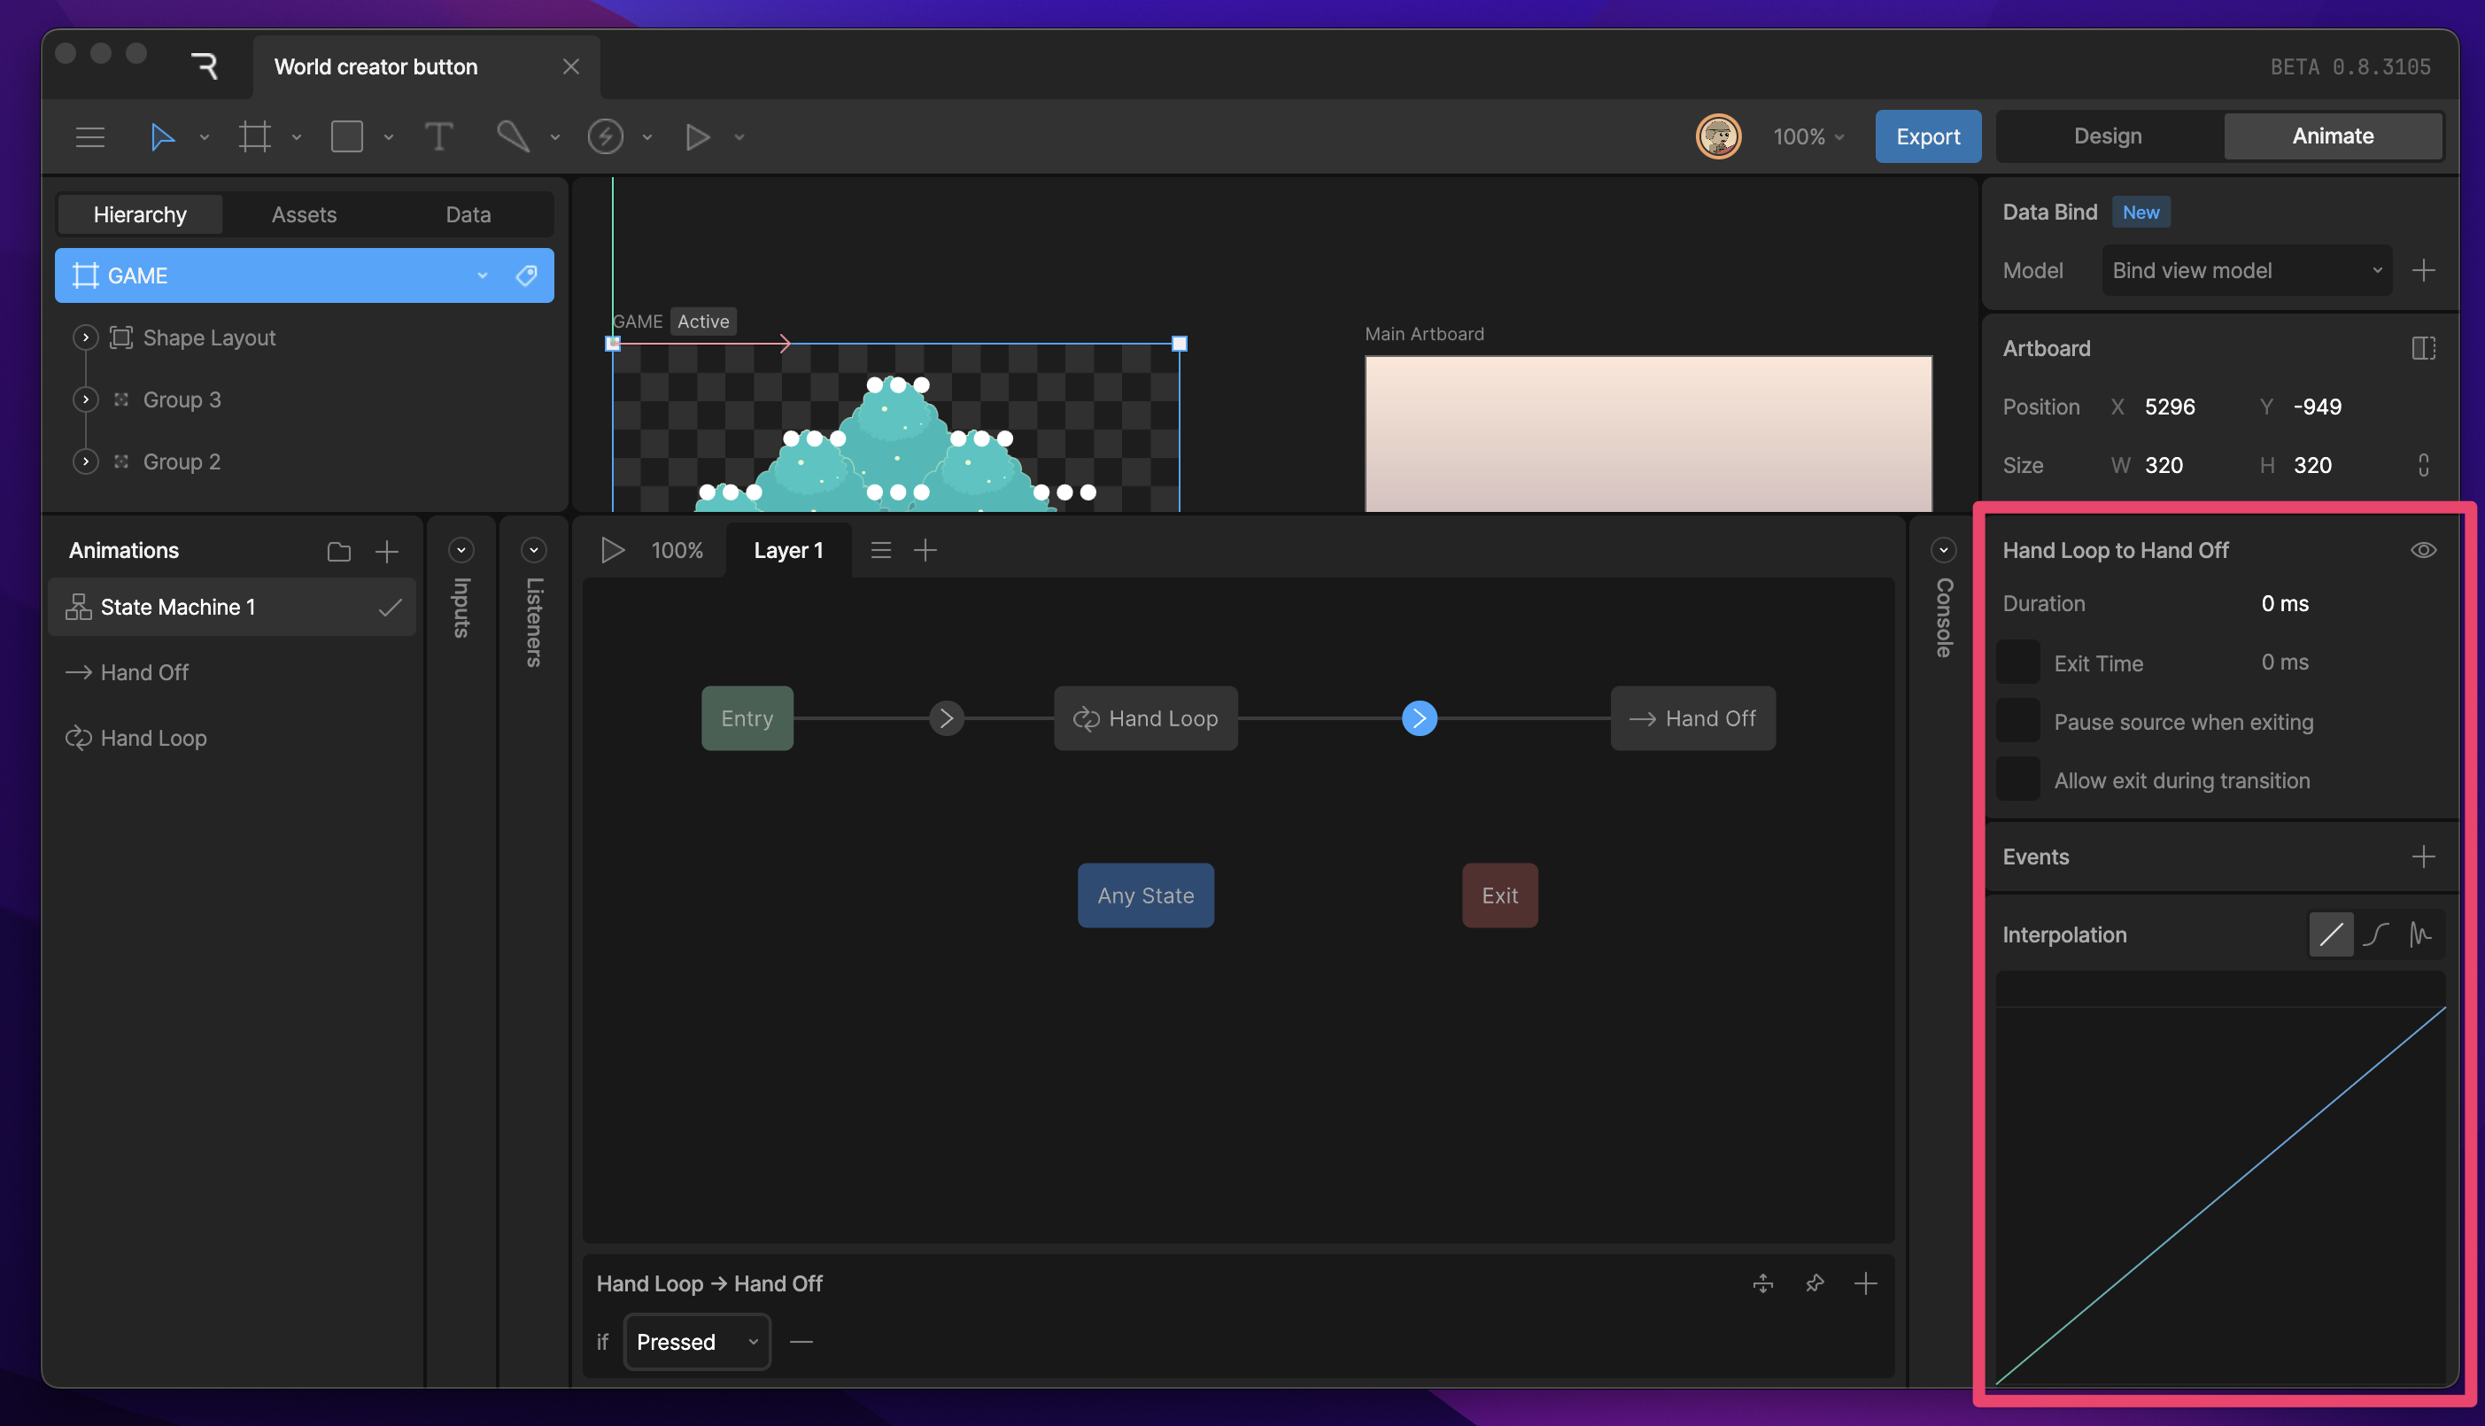Expand the Group 3 node
Viewport: 2485px width, 1426px height.
point(85,399)
